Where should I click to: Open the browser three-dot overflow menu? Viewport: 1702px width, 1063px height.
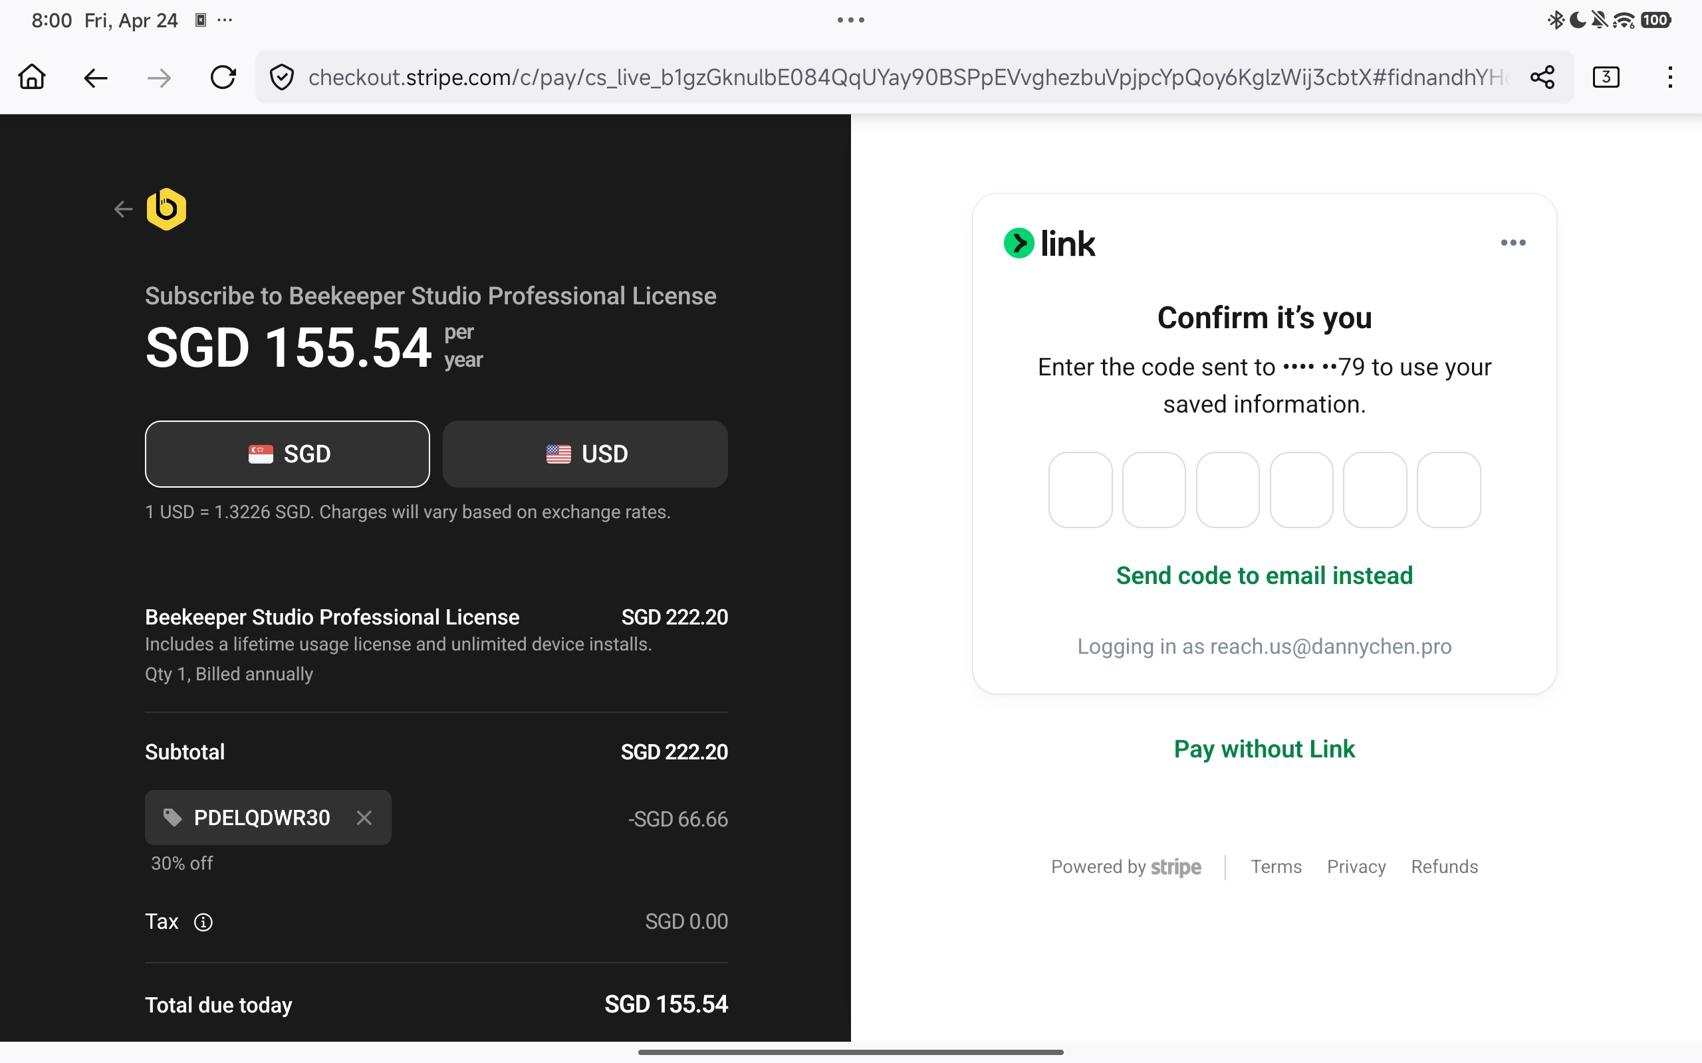(x=1669, y=77)
